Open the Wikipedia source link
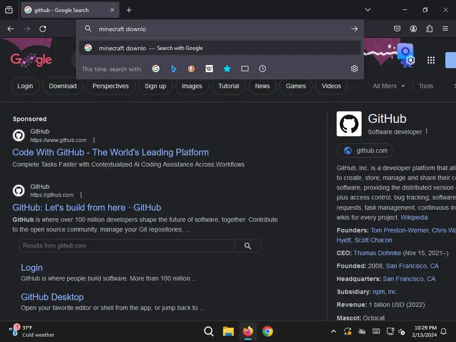 coord(414,217)
